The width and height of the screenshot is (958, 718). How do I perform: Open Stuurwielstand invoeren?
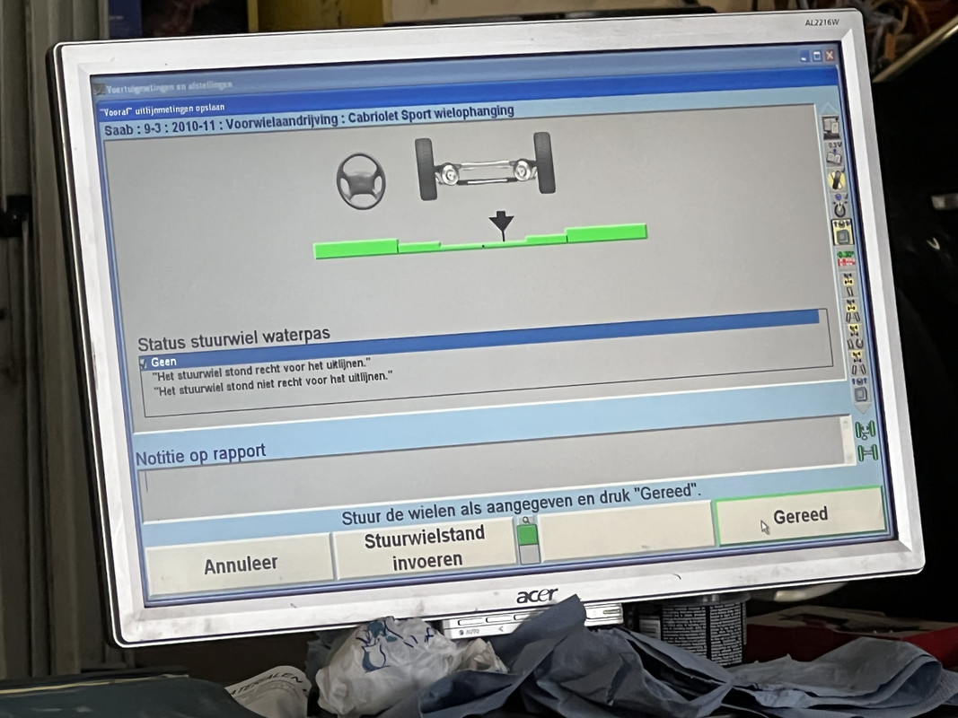pos(426,547)
